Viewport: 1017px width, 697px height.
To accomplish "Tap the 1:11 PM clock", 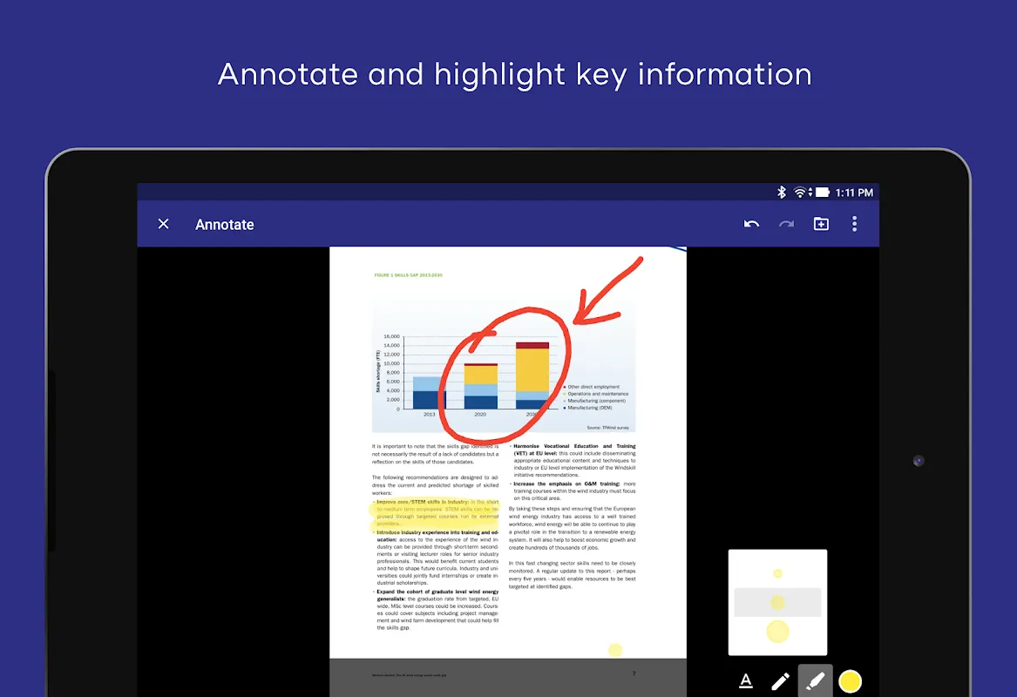I will pyautogui.click(x=853, y=193).
